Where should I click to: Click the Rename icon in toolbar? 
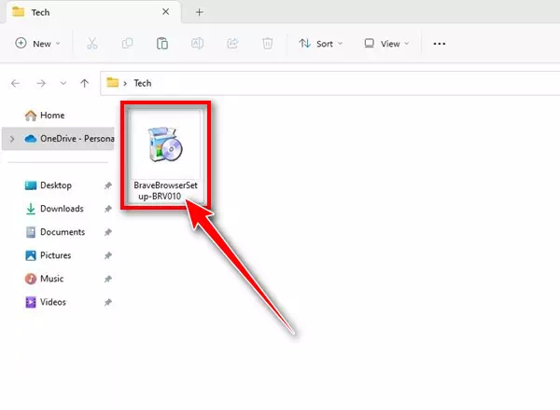197,44
